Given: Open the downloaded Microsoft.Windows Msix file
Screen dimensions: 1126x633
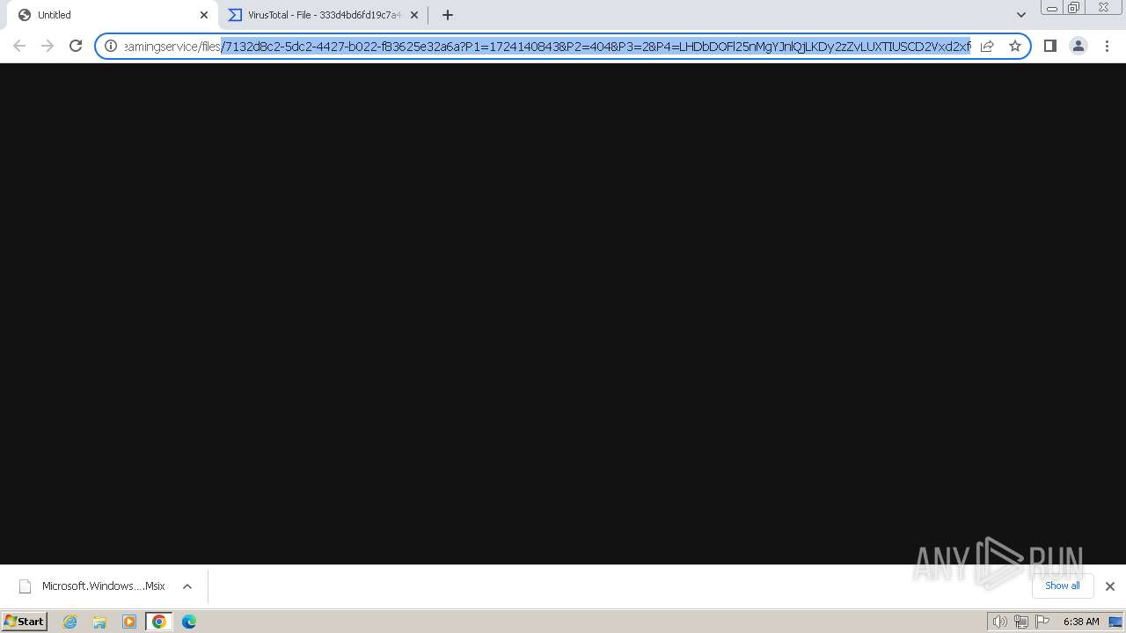Looking at the screenshot, I should pyautogui.click(x=91, y=586).
